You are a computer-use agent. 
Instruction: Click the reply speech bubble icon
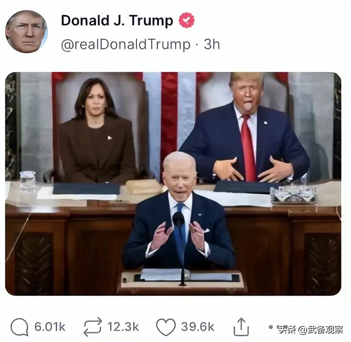pyautogui.click(x=20, y=327)
